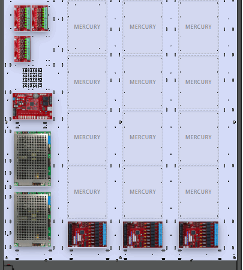The height and width of the screenshot is (270, 243).
Task: Select MERCURY slot in first column, top row
Action: point(87,27)
